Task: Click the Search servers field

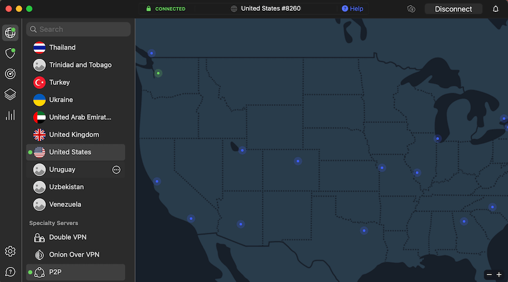Action: [x=79, y=29]
